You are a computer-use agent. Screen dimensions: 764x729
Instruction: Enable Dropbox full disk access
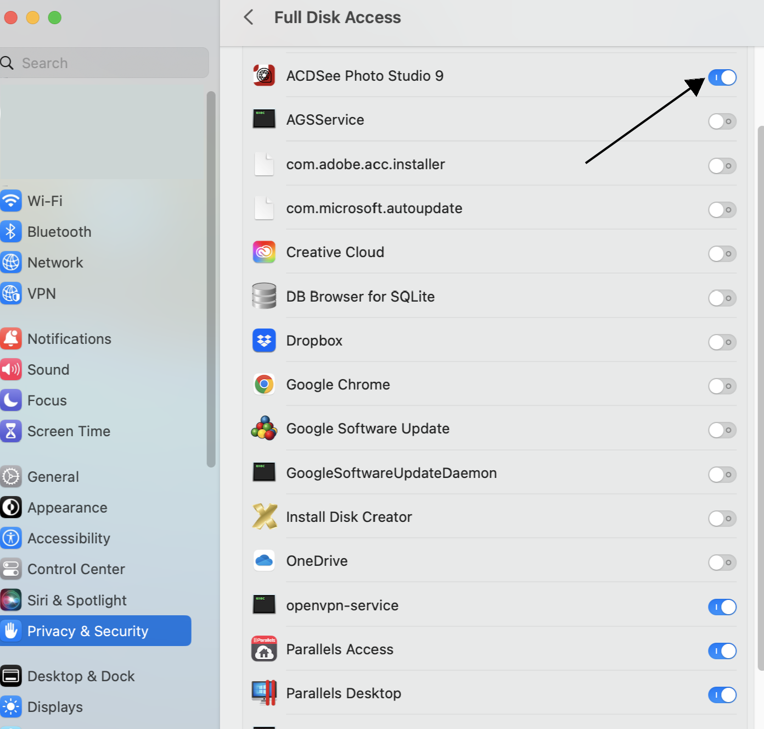click(722, 342)
